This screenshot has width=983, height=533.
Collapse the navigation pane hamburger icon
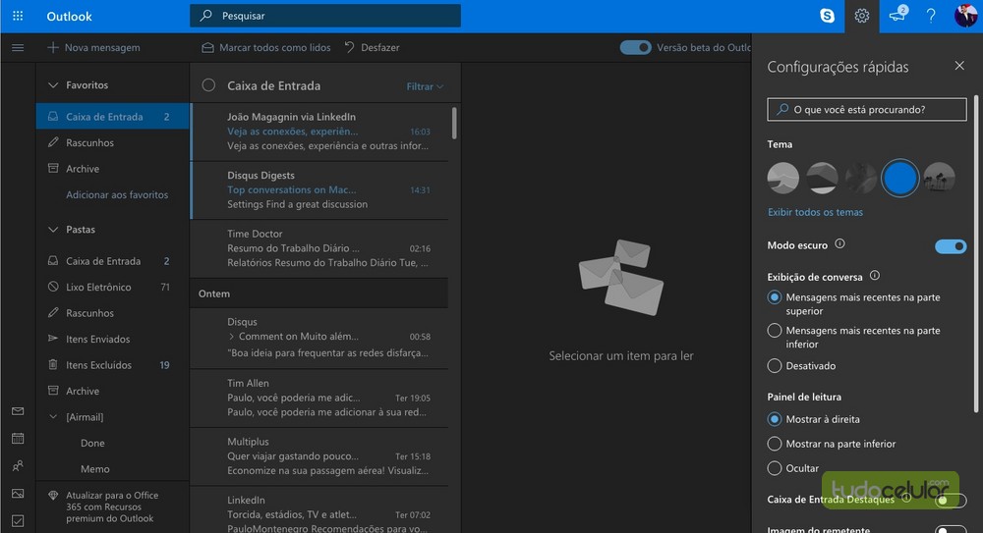(x=18, y=47)
